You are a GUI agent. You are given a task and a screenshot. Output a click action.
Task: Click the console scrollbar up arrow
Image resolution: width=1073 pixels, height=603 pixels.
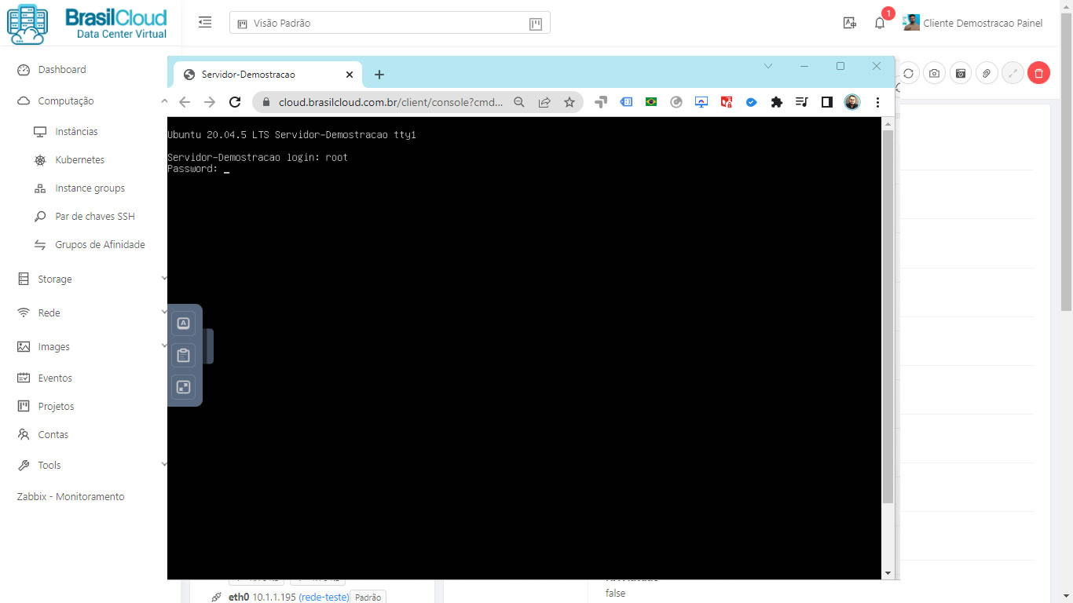(x=888, y=124)
